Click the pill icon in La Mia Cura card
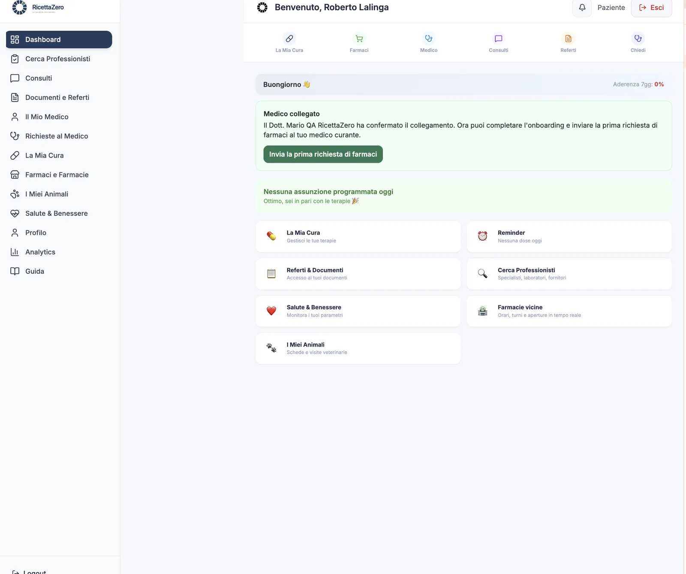The width and height of the screenshot is (686, 574). point(271,236)
